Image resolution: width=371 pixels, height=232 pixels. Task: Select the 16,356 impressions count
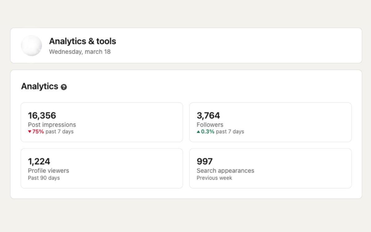(x=42, y=116)
